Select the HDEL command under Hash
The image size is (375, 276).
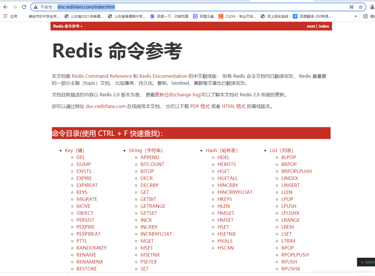223,157
